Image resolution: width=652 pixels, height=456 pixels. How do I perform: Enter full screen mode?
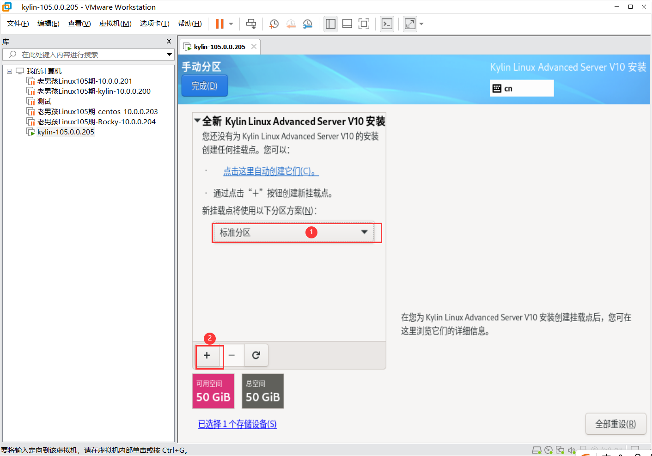(x=364, y=24)
